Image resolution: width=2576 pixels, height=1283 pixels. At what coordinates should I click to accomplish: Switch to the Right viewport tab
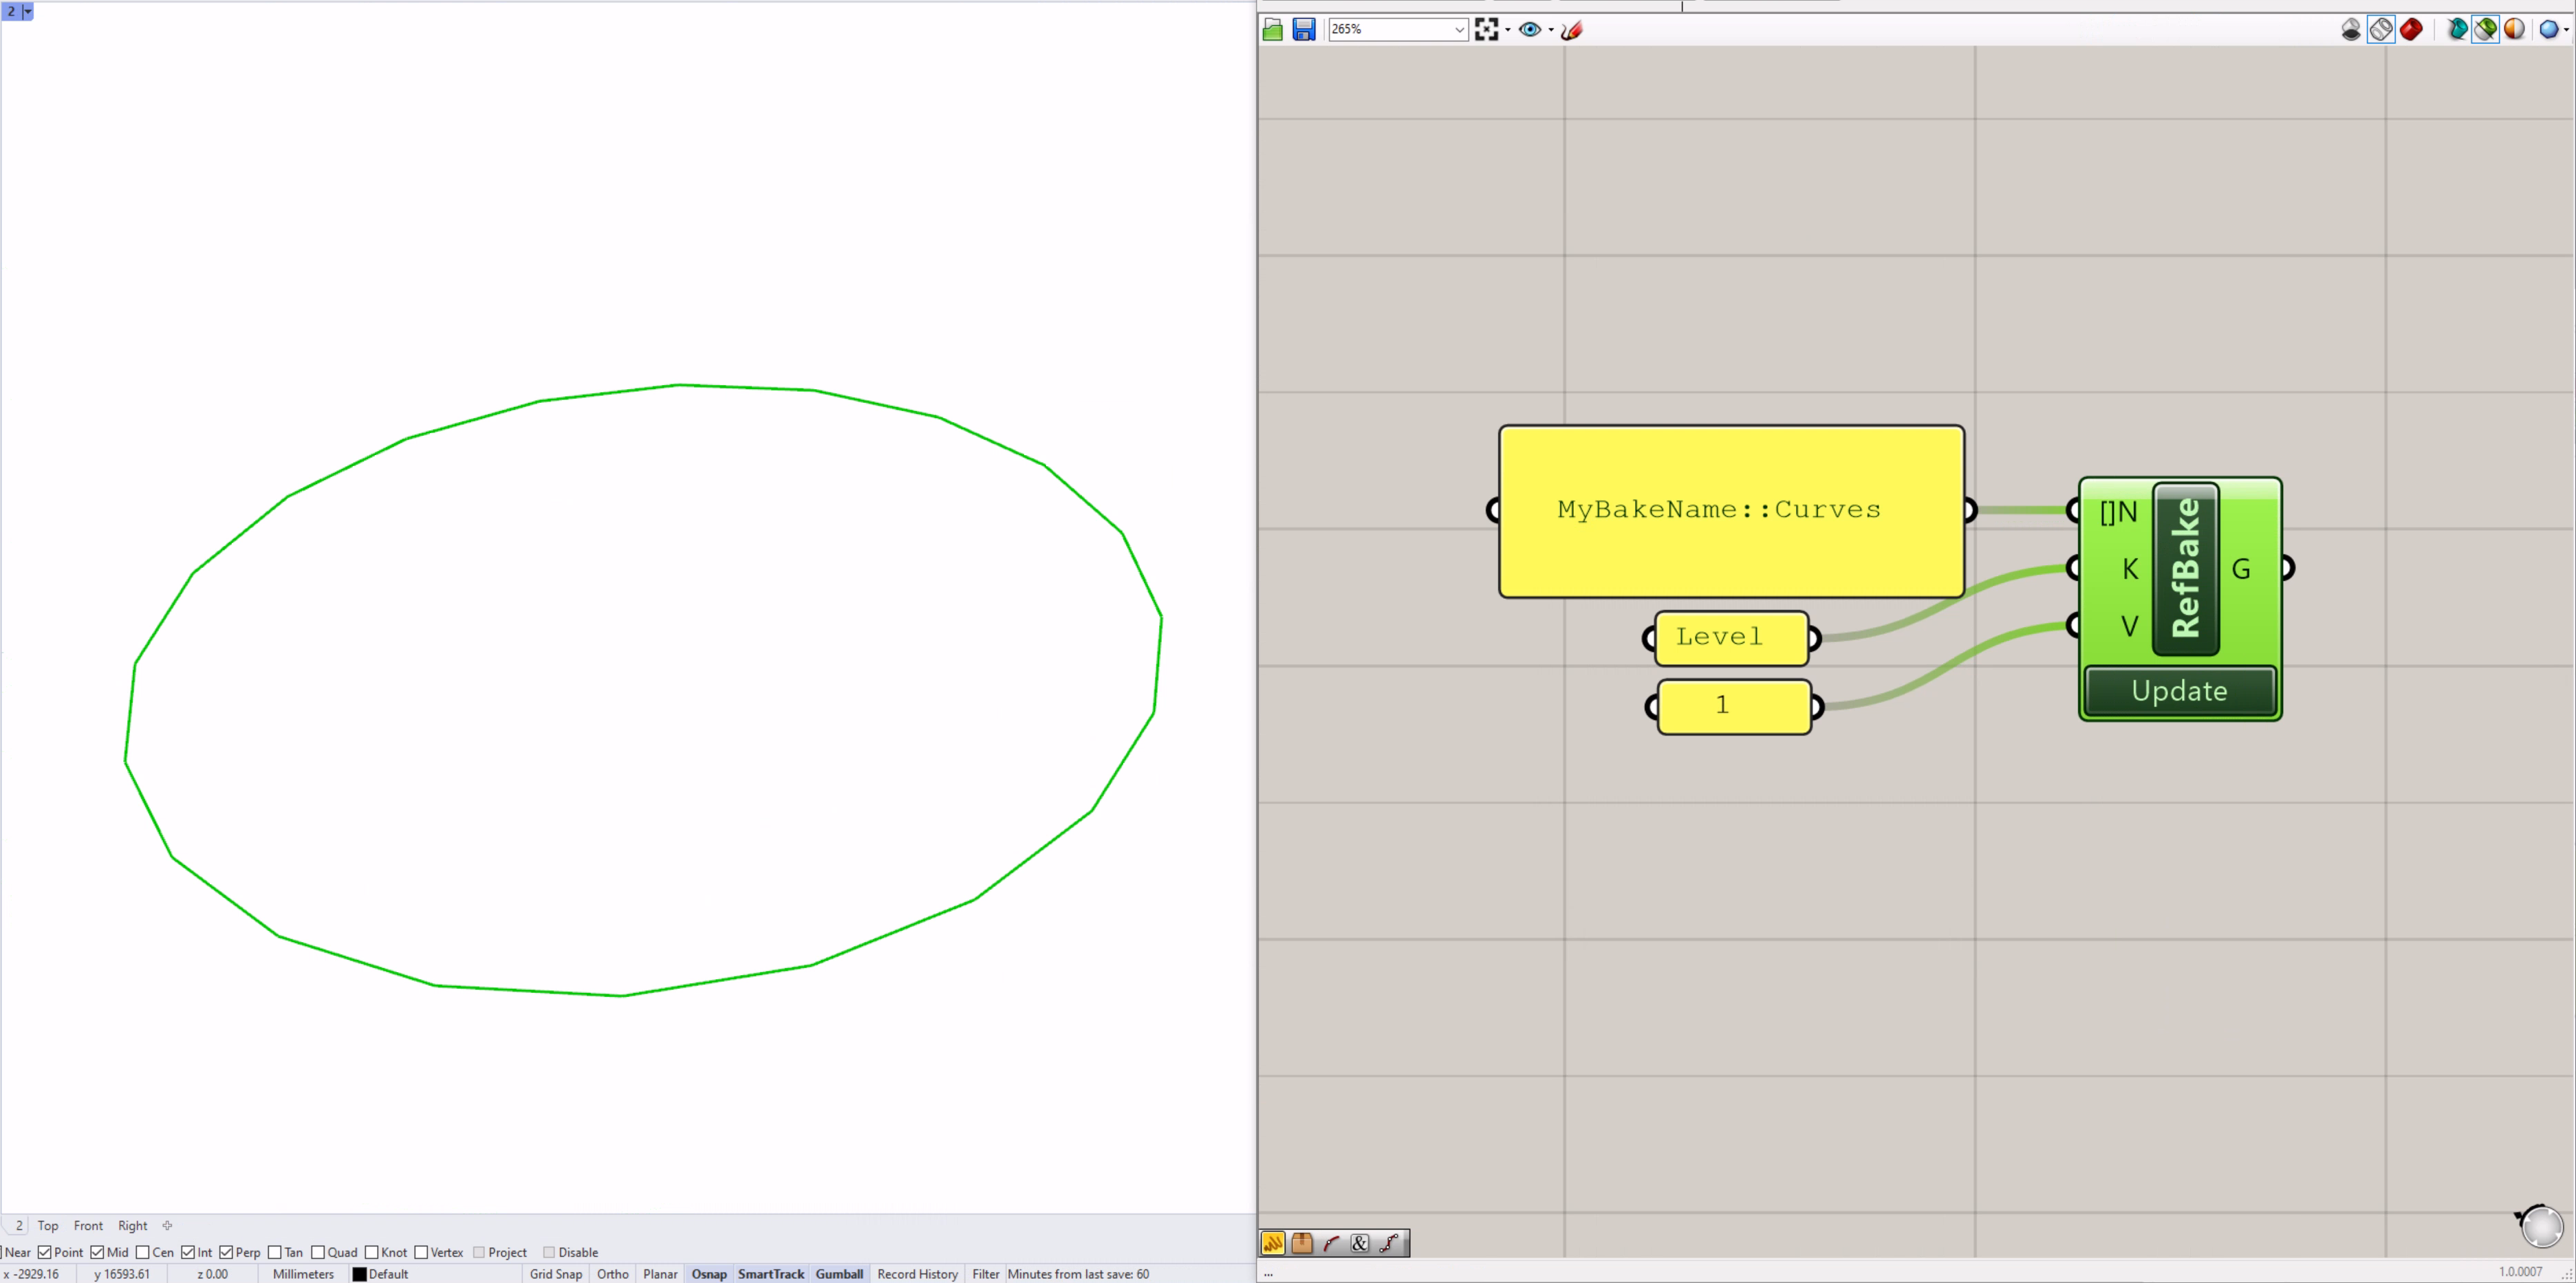click(x=132, y=1225)
